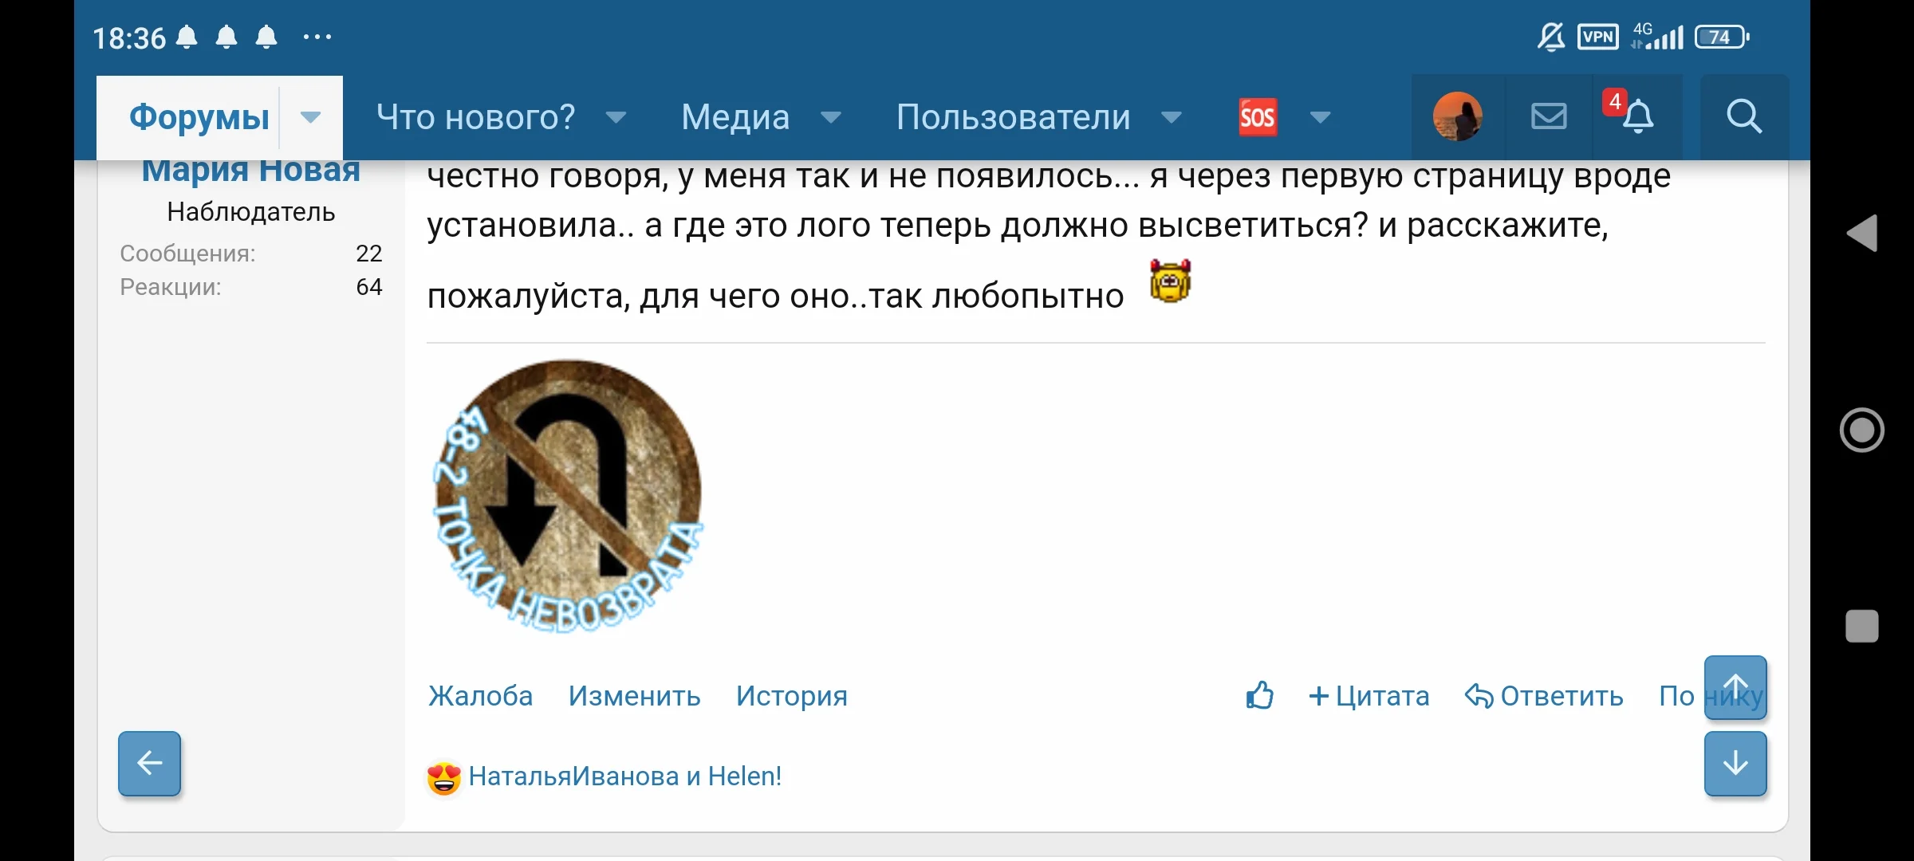Jump to top using the up-arrow button
The width and height of the screenshot is (1914, 861).
click(1736, 687)
